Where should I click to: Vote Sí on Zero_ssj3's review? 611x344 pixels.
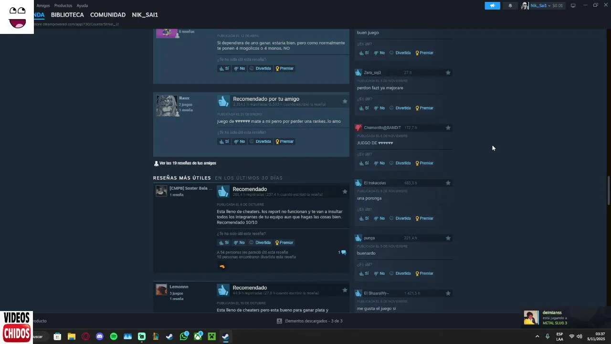point(364,108)
